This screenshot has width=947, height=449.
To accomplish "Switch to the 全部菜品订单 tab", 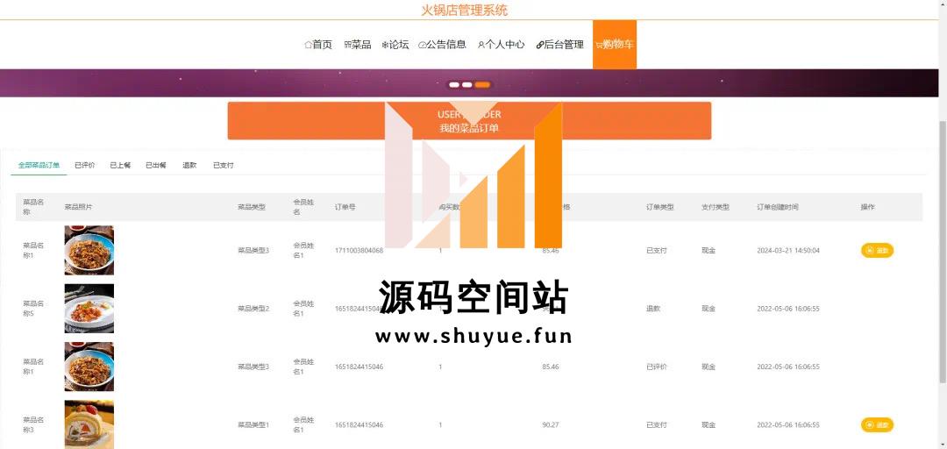I will (39, 165).
